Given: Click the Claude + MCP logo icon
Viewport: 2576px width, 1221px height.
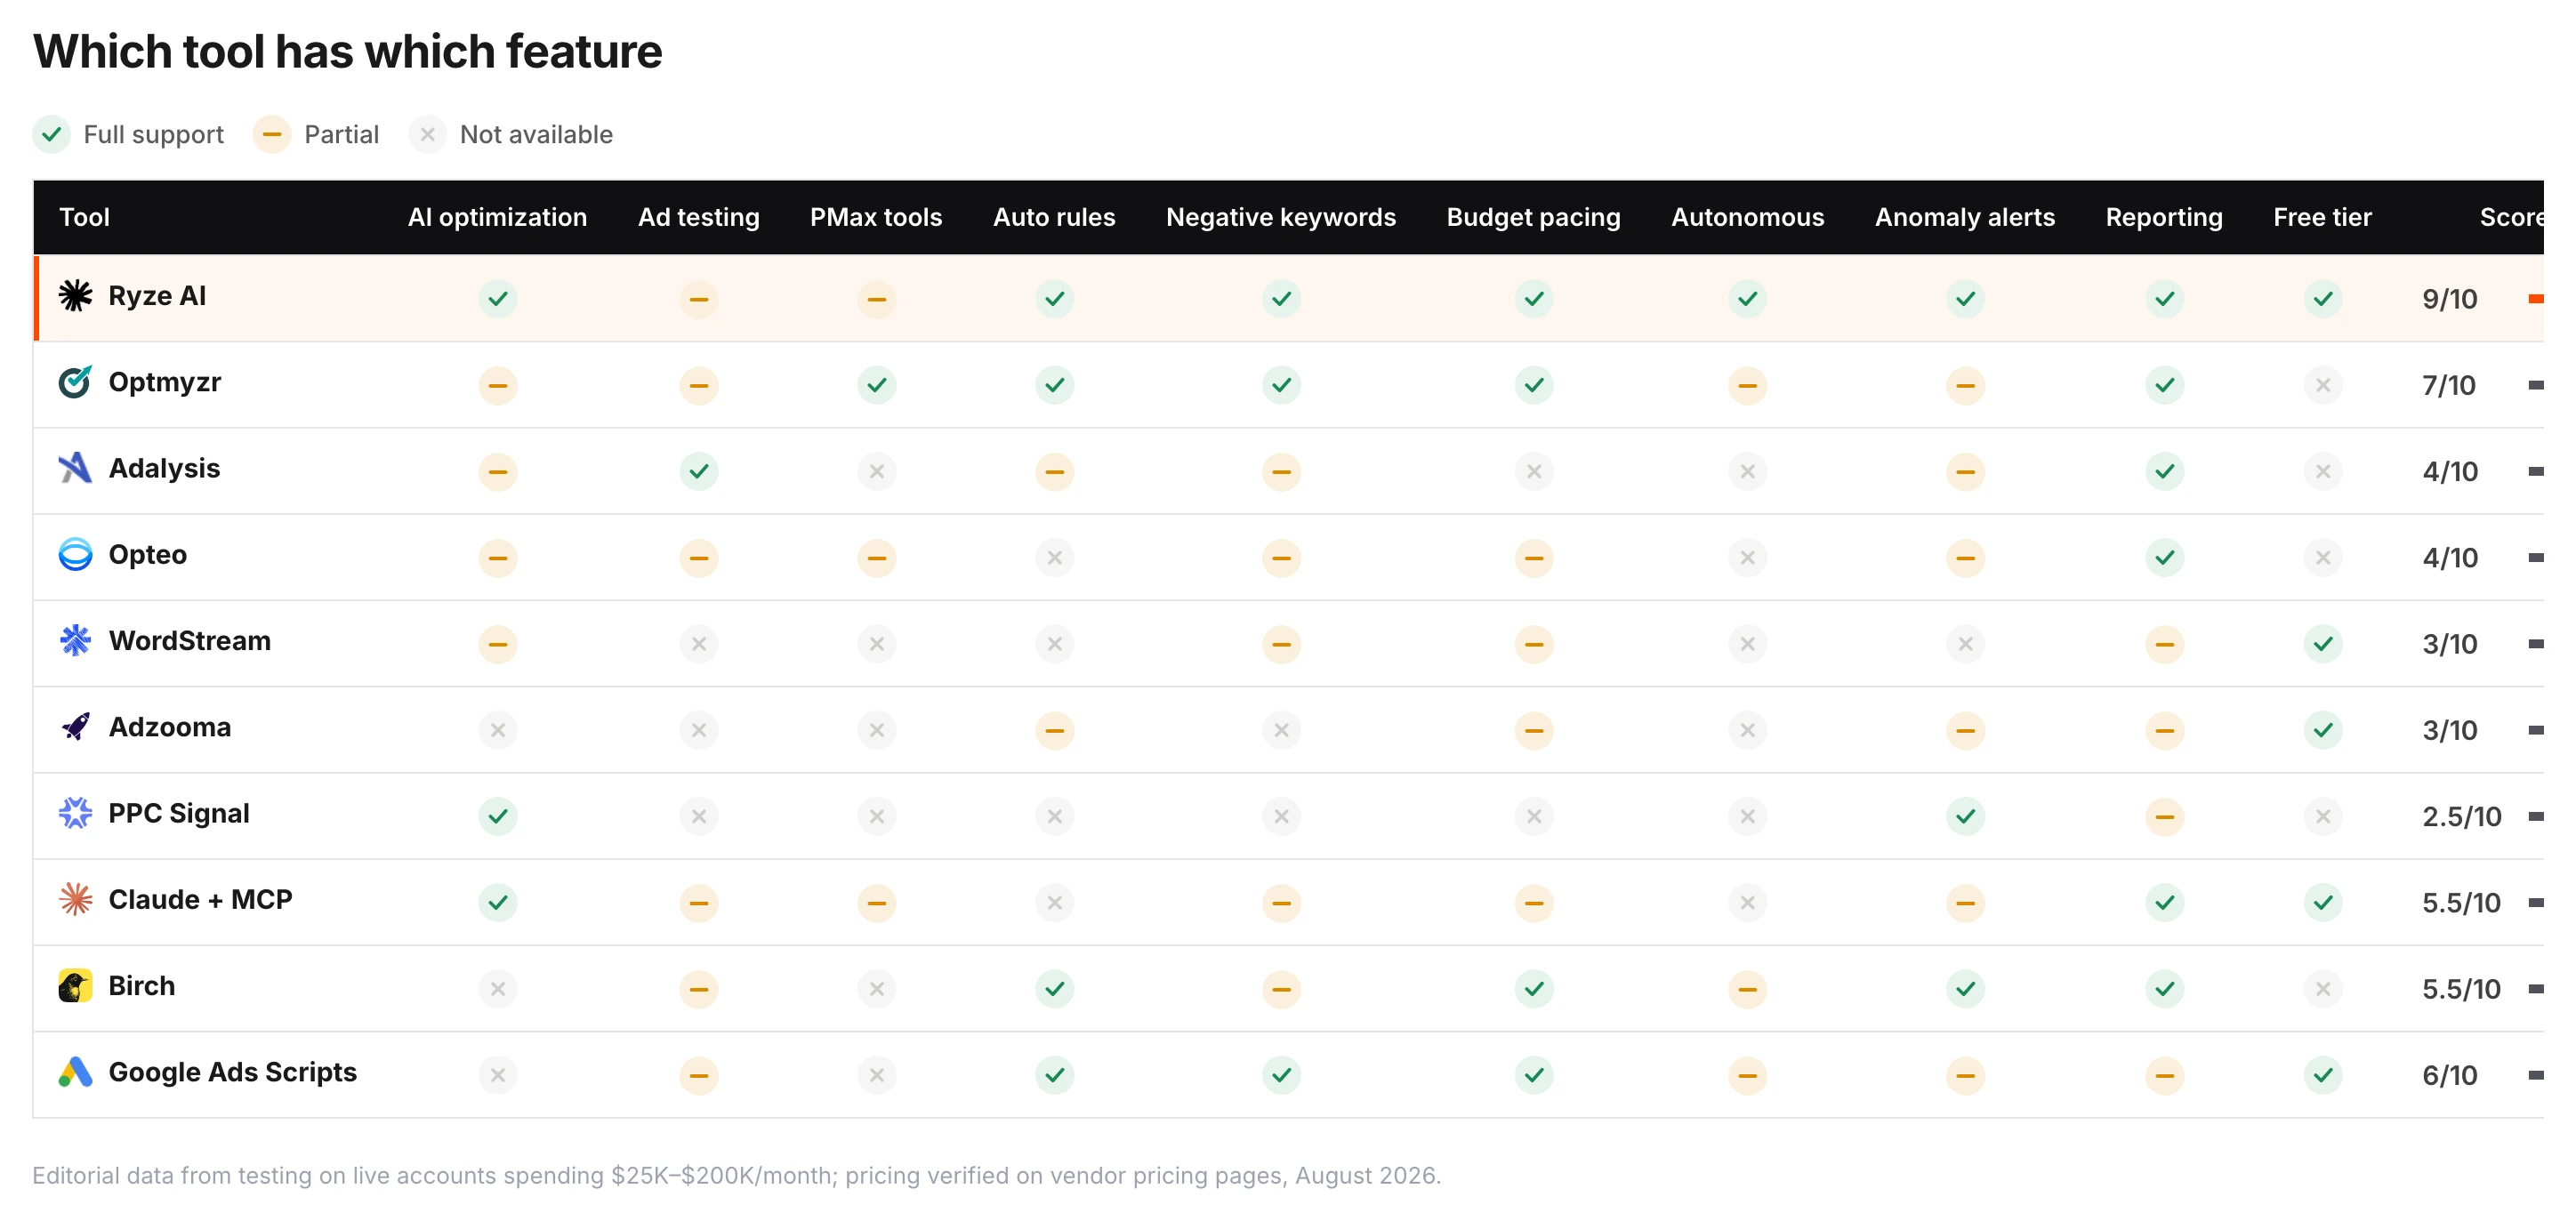Looking at the screenshot, I should coord(75,899).
